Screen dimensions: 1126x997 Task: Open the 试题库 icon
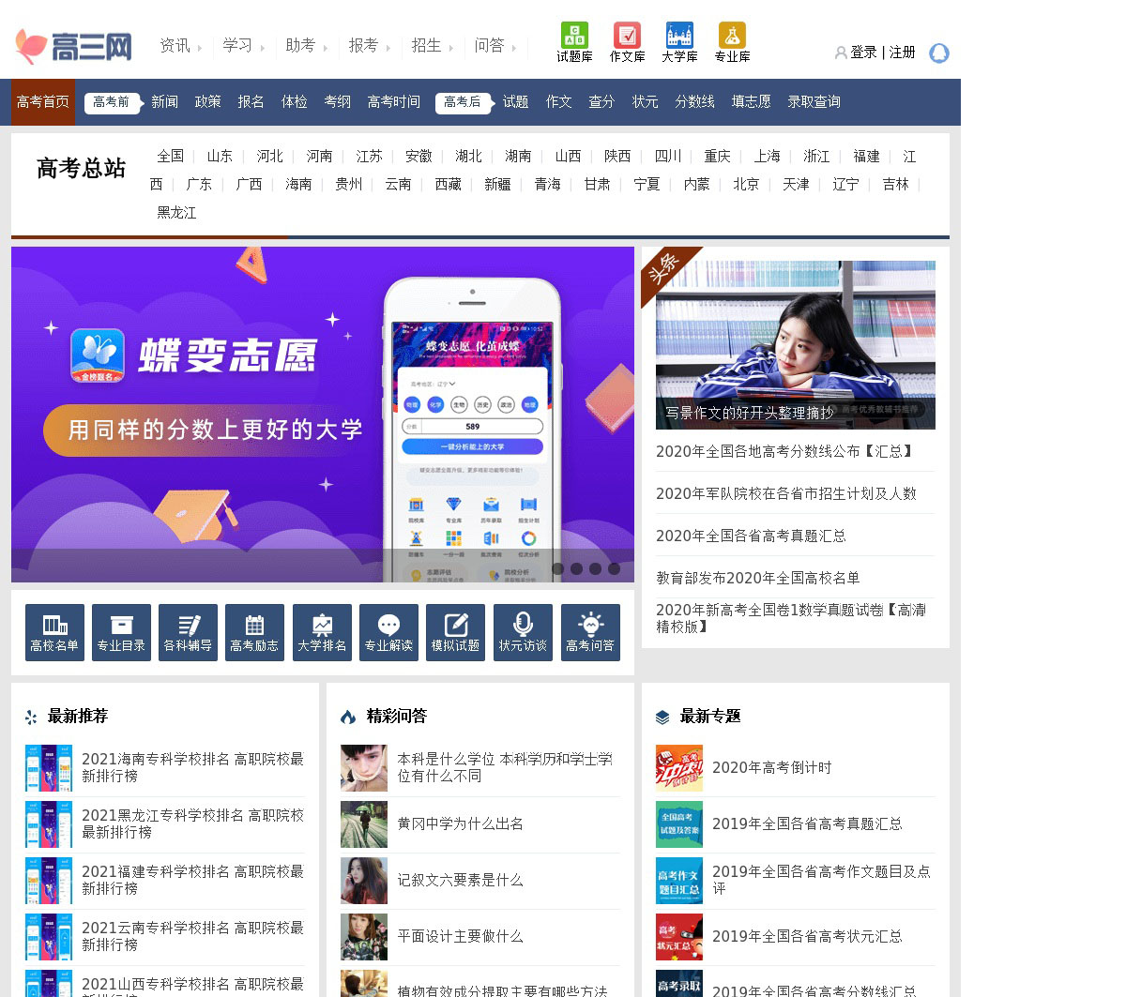click(x=574, y=36)
